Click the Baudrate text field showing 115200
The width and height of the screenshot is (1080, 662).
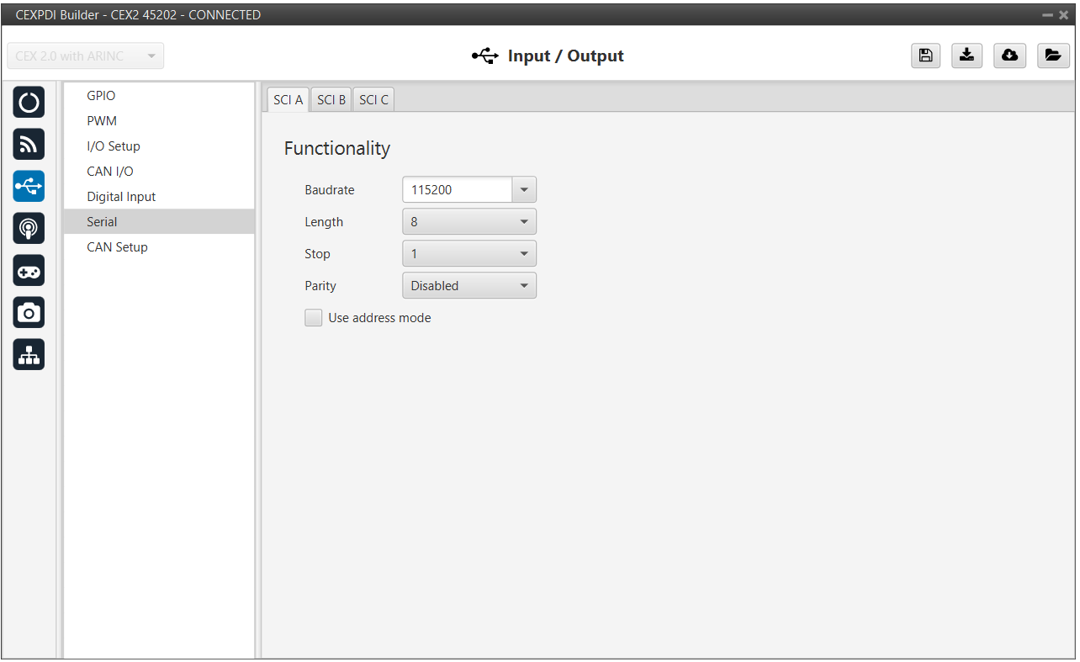[x=457, y=190]
